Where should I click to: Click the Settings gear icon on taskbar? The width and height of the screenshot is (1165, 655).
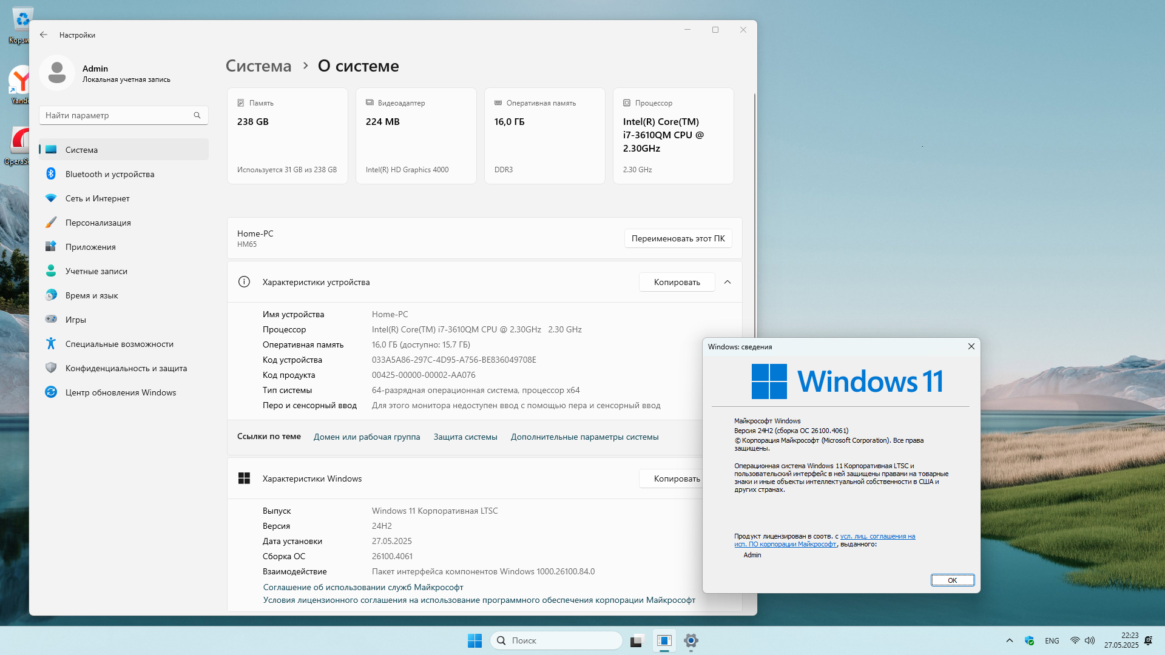click(x=691, y=640)
